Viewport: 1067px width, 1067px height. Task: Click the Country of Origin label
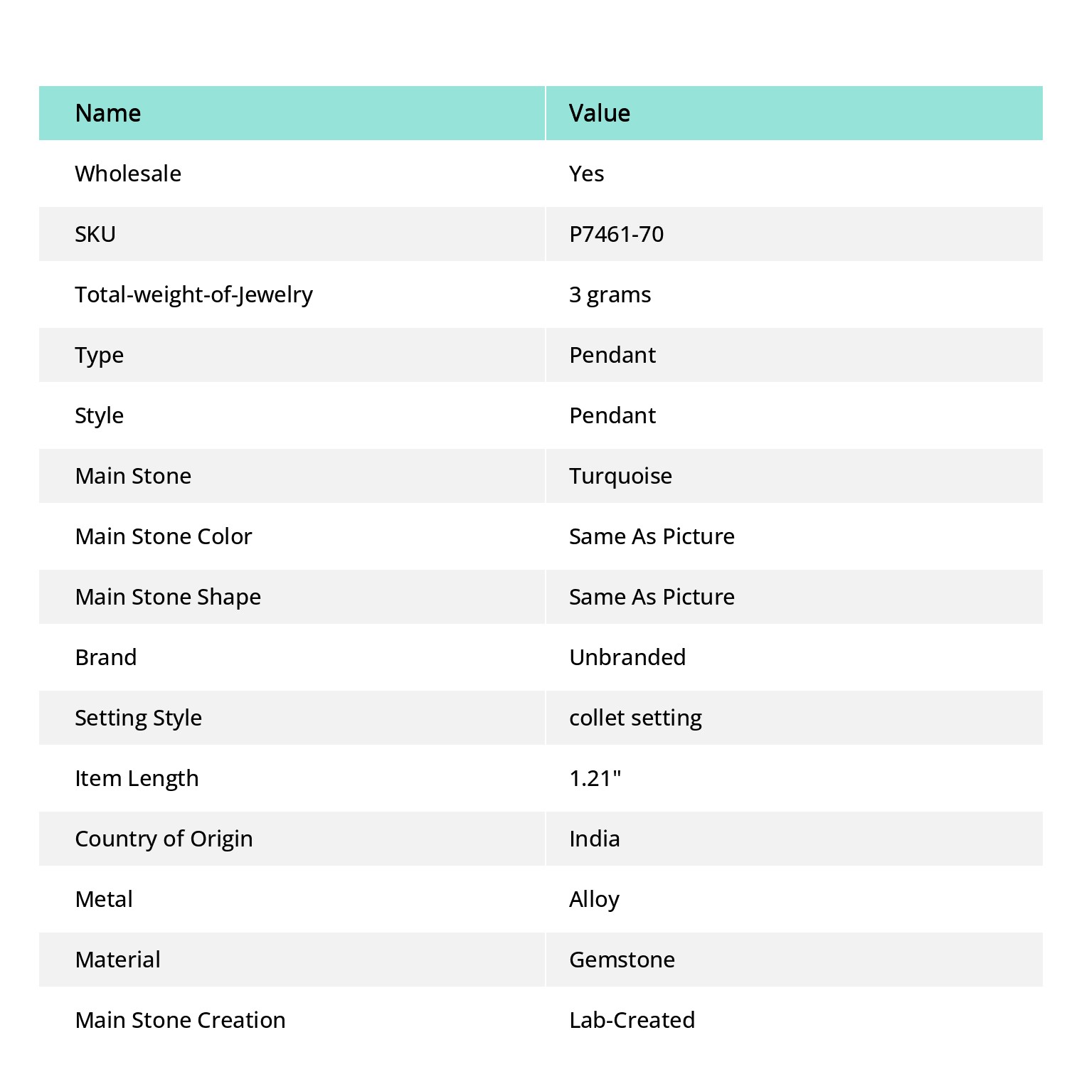(x=164, y=839)
